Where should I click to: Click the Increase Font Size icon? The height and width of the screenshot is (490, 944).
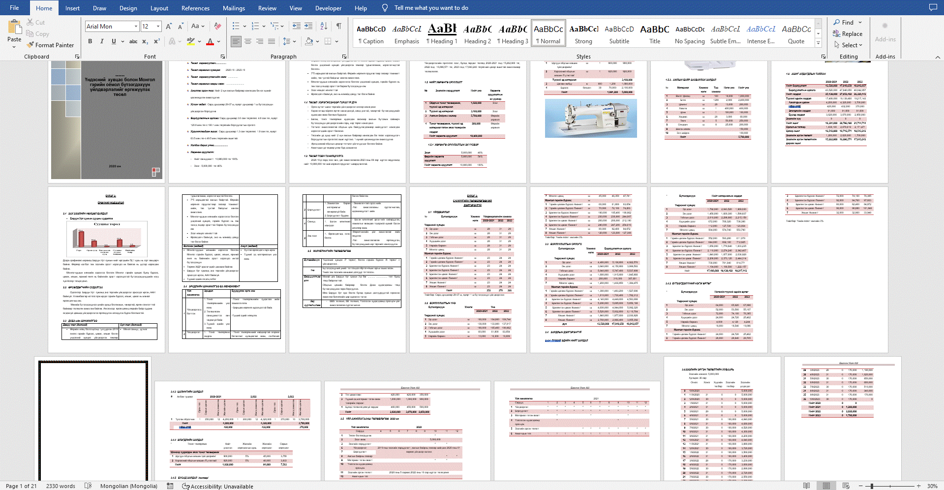point(169,26)
